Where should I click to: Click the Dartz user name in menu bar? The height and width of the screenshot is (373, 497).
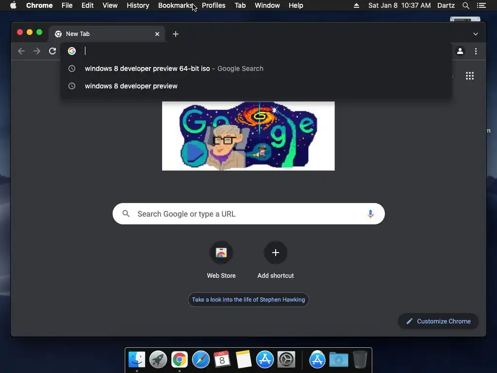[446, 5]
